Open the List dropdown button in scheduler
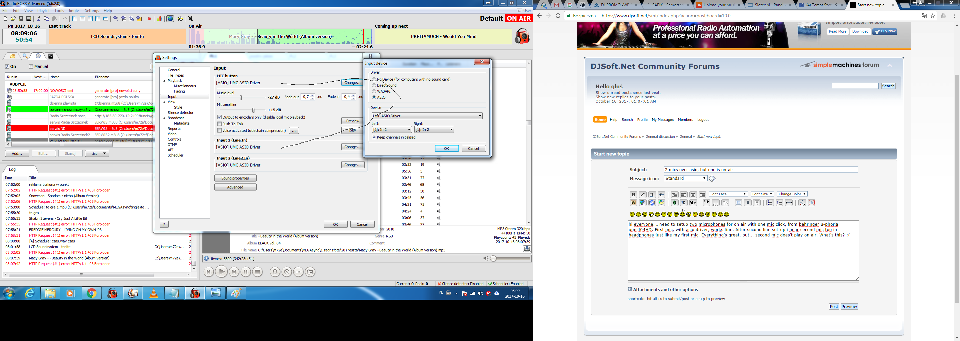 click(x=97, y=154)
